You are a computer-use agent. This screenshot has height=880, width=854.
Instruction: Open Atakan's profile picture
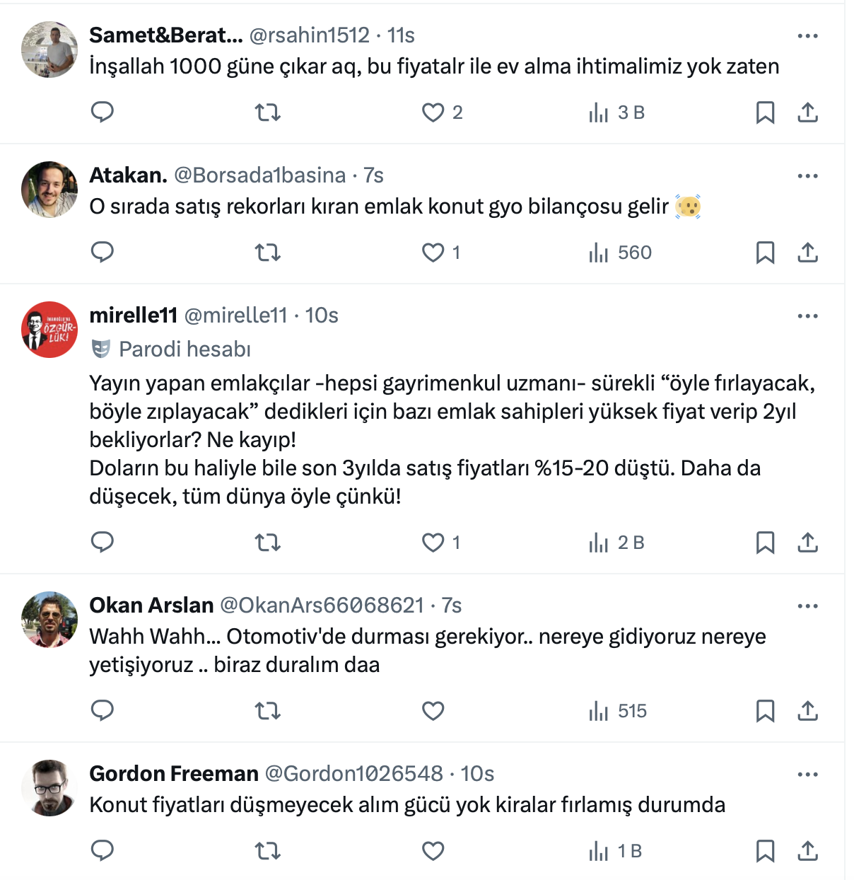49,190
